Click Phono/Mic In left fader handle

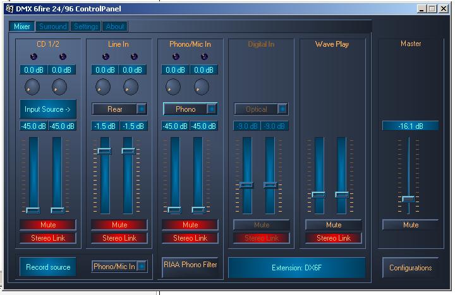pos(174,210)
